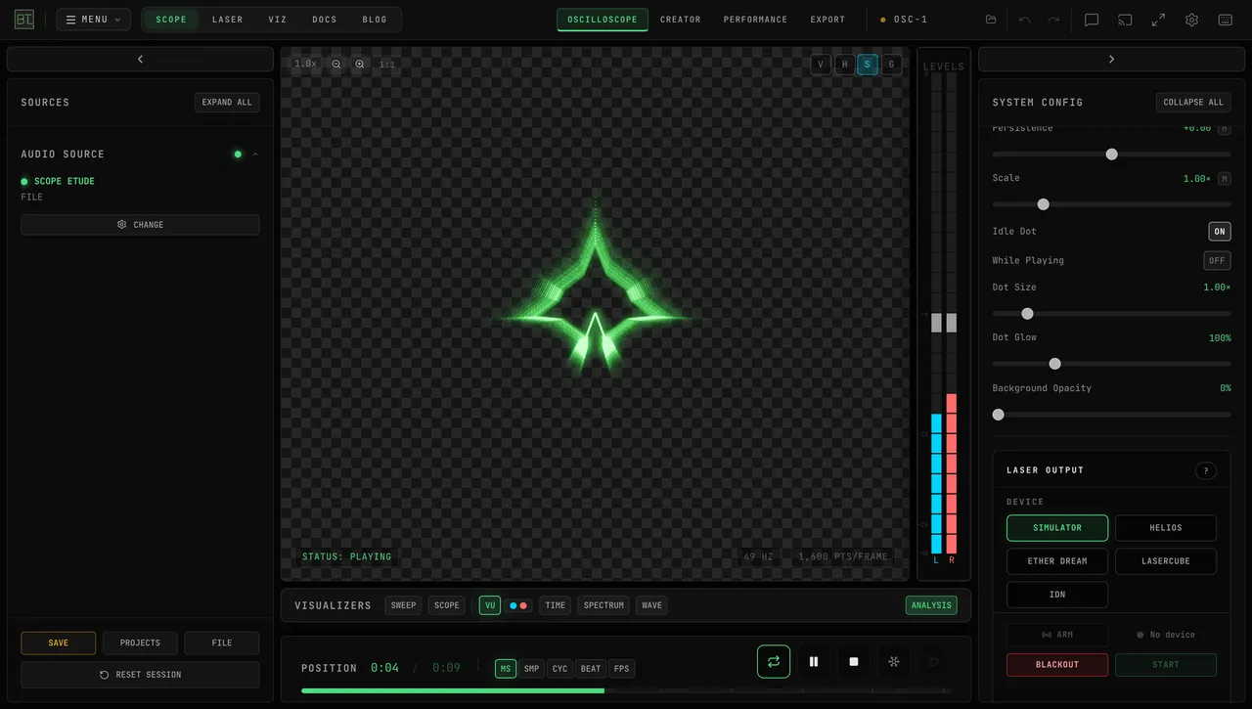
Task: Select ETHER DREAM laser device
Action: coord(1057,561)
